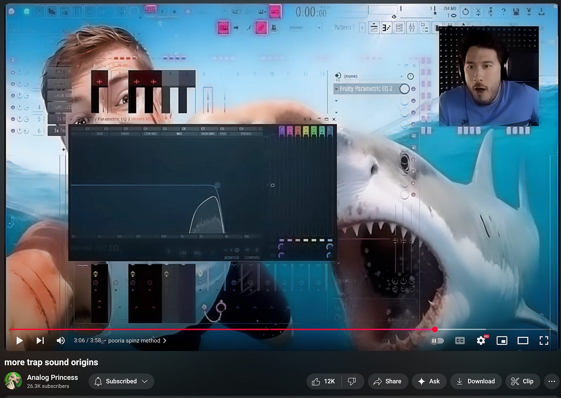Enable theater mode
Image resolution: width=561 pixels, height=398 pixels.
[523, 340]
